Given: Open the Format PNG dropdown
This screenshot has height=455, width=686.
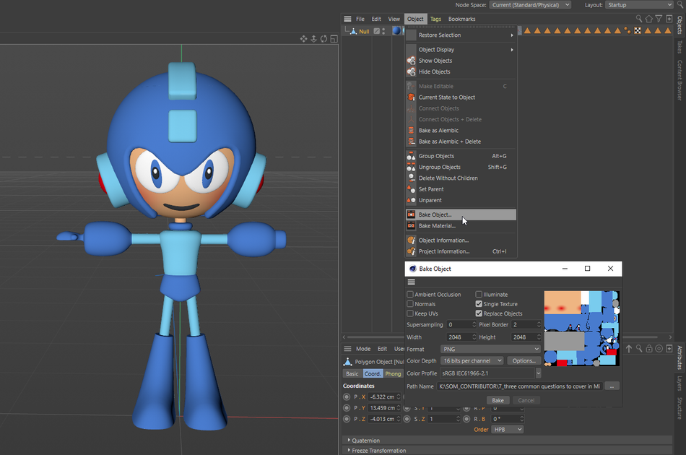Looking at the screenshot, I should [x=490, y=349].
